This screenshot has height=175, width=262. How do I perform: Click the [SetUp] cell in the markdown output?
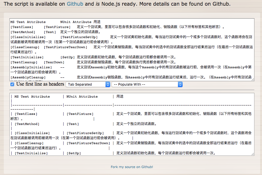[x=74, y=153]
